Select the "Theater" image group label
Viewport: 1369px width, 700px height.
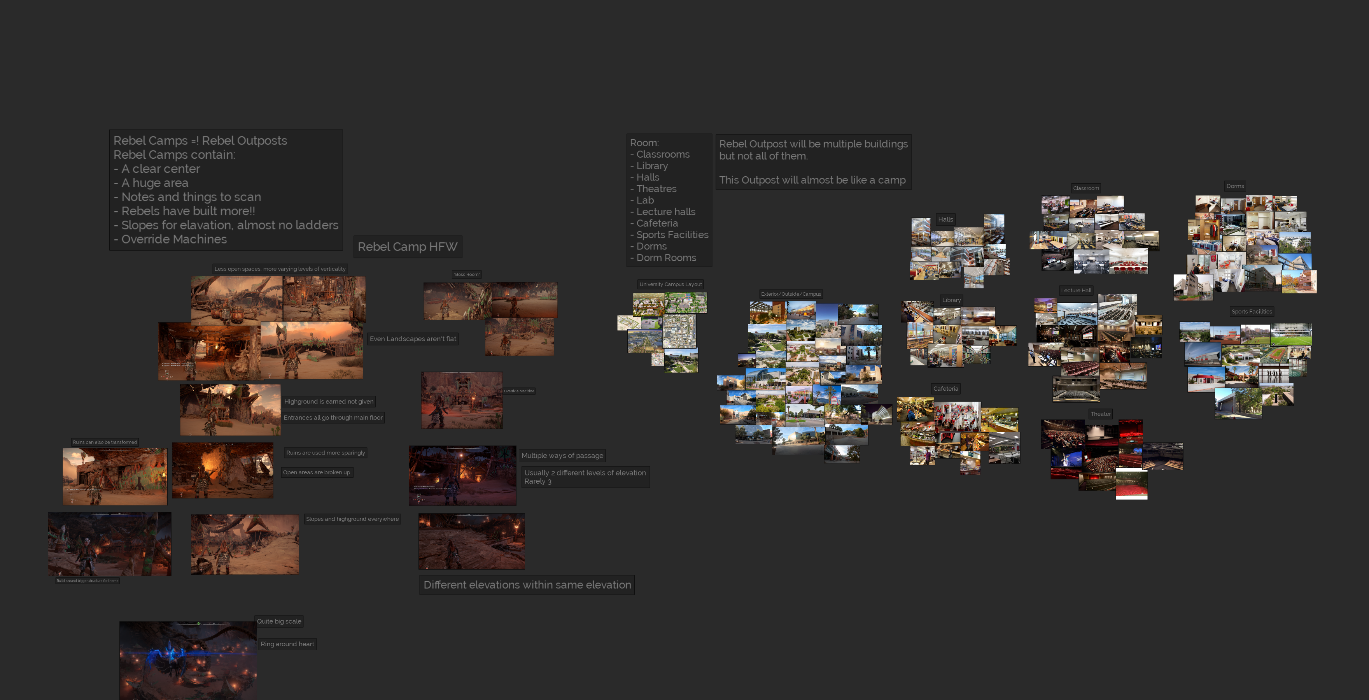[1101, 414]
